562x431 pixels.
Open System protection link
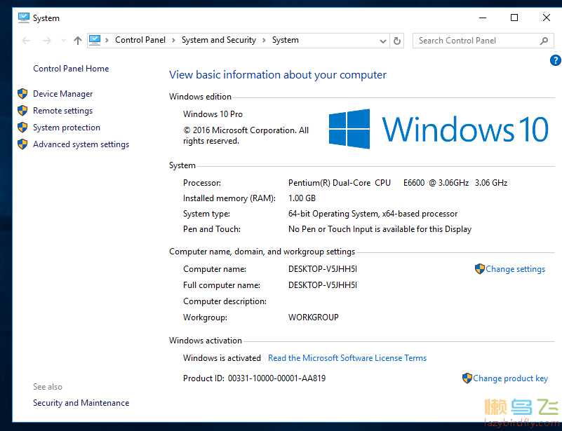67,128
